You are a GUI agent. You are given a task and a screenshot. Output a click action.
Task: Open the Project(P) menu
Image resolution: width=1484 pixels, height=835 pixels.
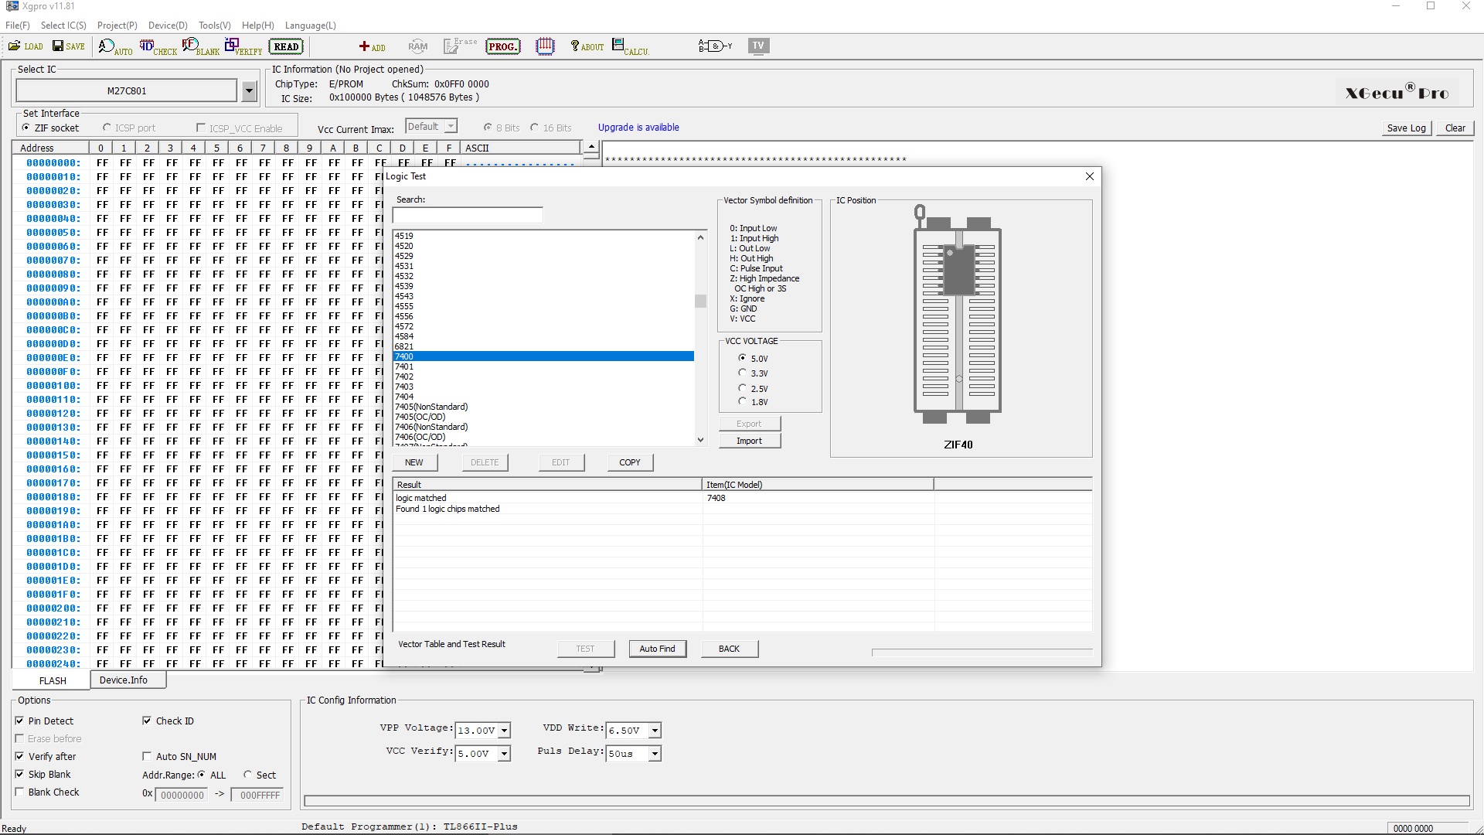pyautogui.click(x=117, y=26)
